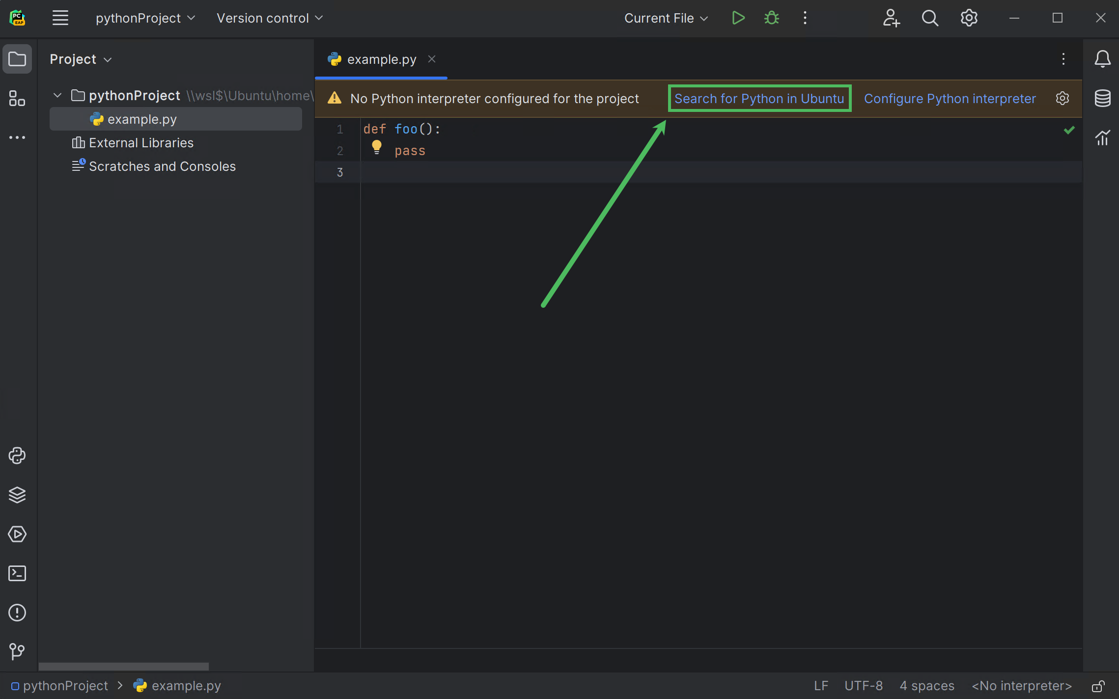
Task: Show the Notifications bell panel
Action: click(x=1103, y=58)
